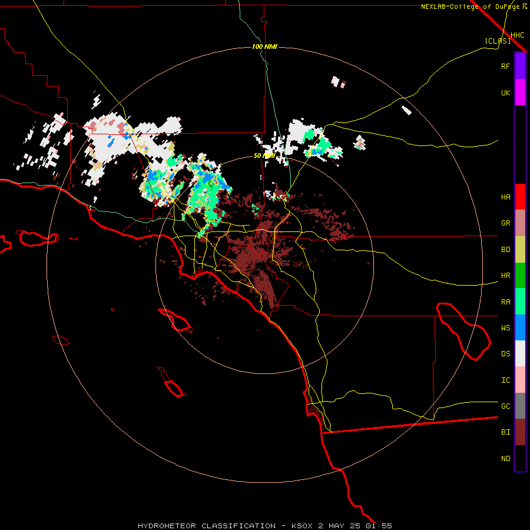Image resolution: width=530 pixels, height=530 pixels.
Task: Click the IC light pink legend swatch
Action: tap(520, 380)
